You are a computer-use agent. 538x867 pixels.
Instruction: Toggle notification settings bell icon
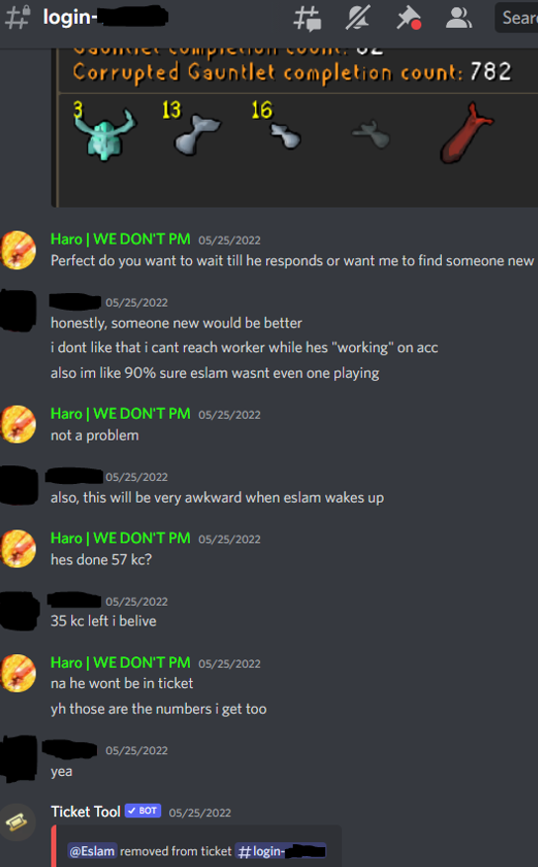[357, 17]
